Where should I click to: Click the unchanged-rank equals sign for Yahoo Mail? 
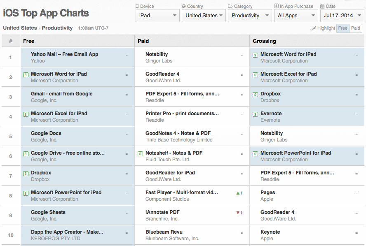127,55
